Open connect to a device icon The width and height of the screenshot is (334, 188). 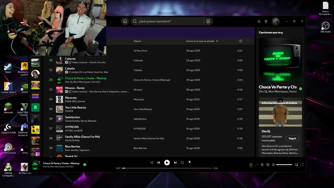coord(268,165)
